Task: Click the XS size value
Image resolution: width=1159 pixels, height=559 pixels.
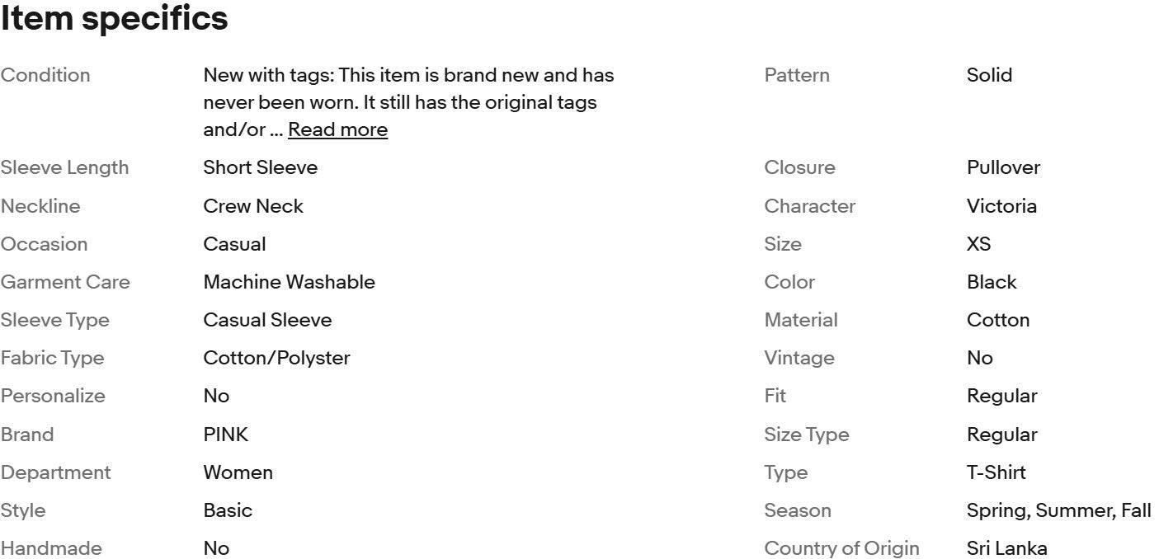Action: tap(978, 244)
